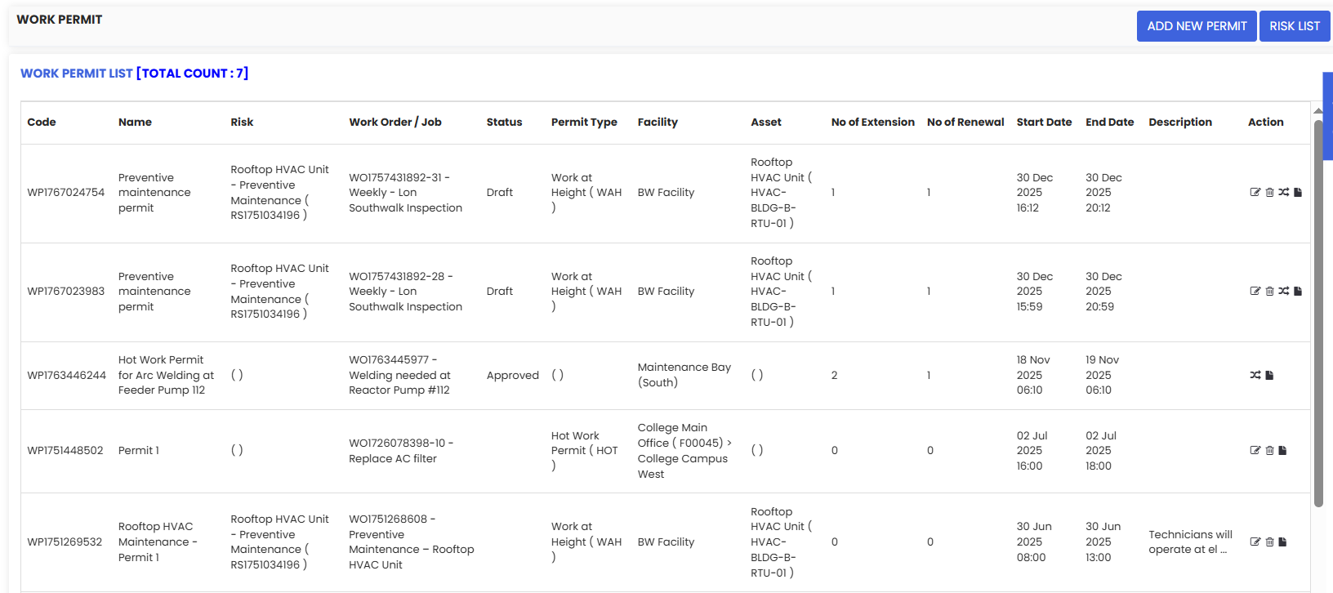Click the Permit Type column header
The height and width of the screenshot is (593, 1333).
point(584,123)
